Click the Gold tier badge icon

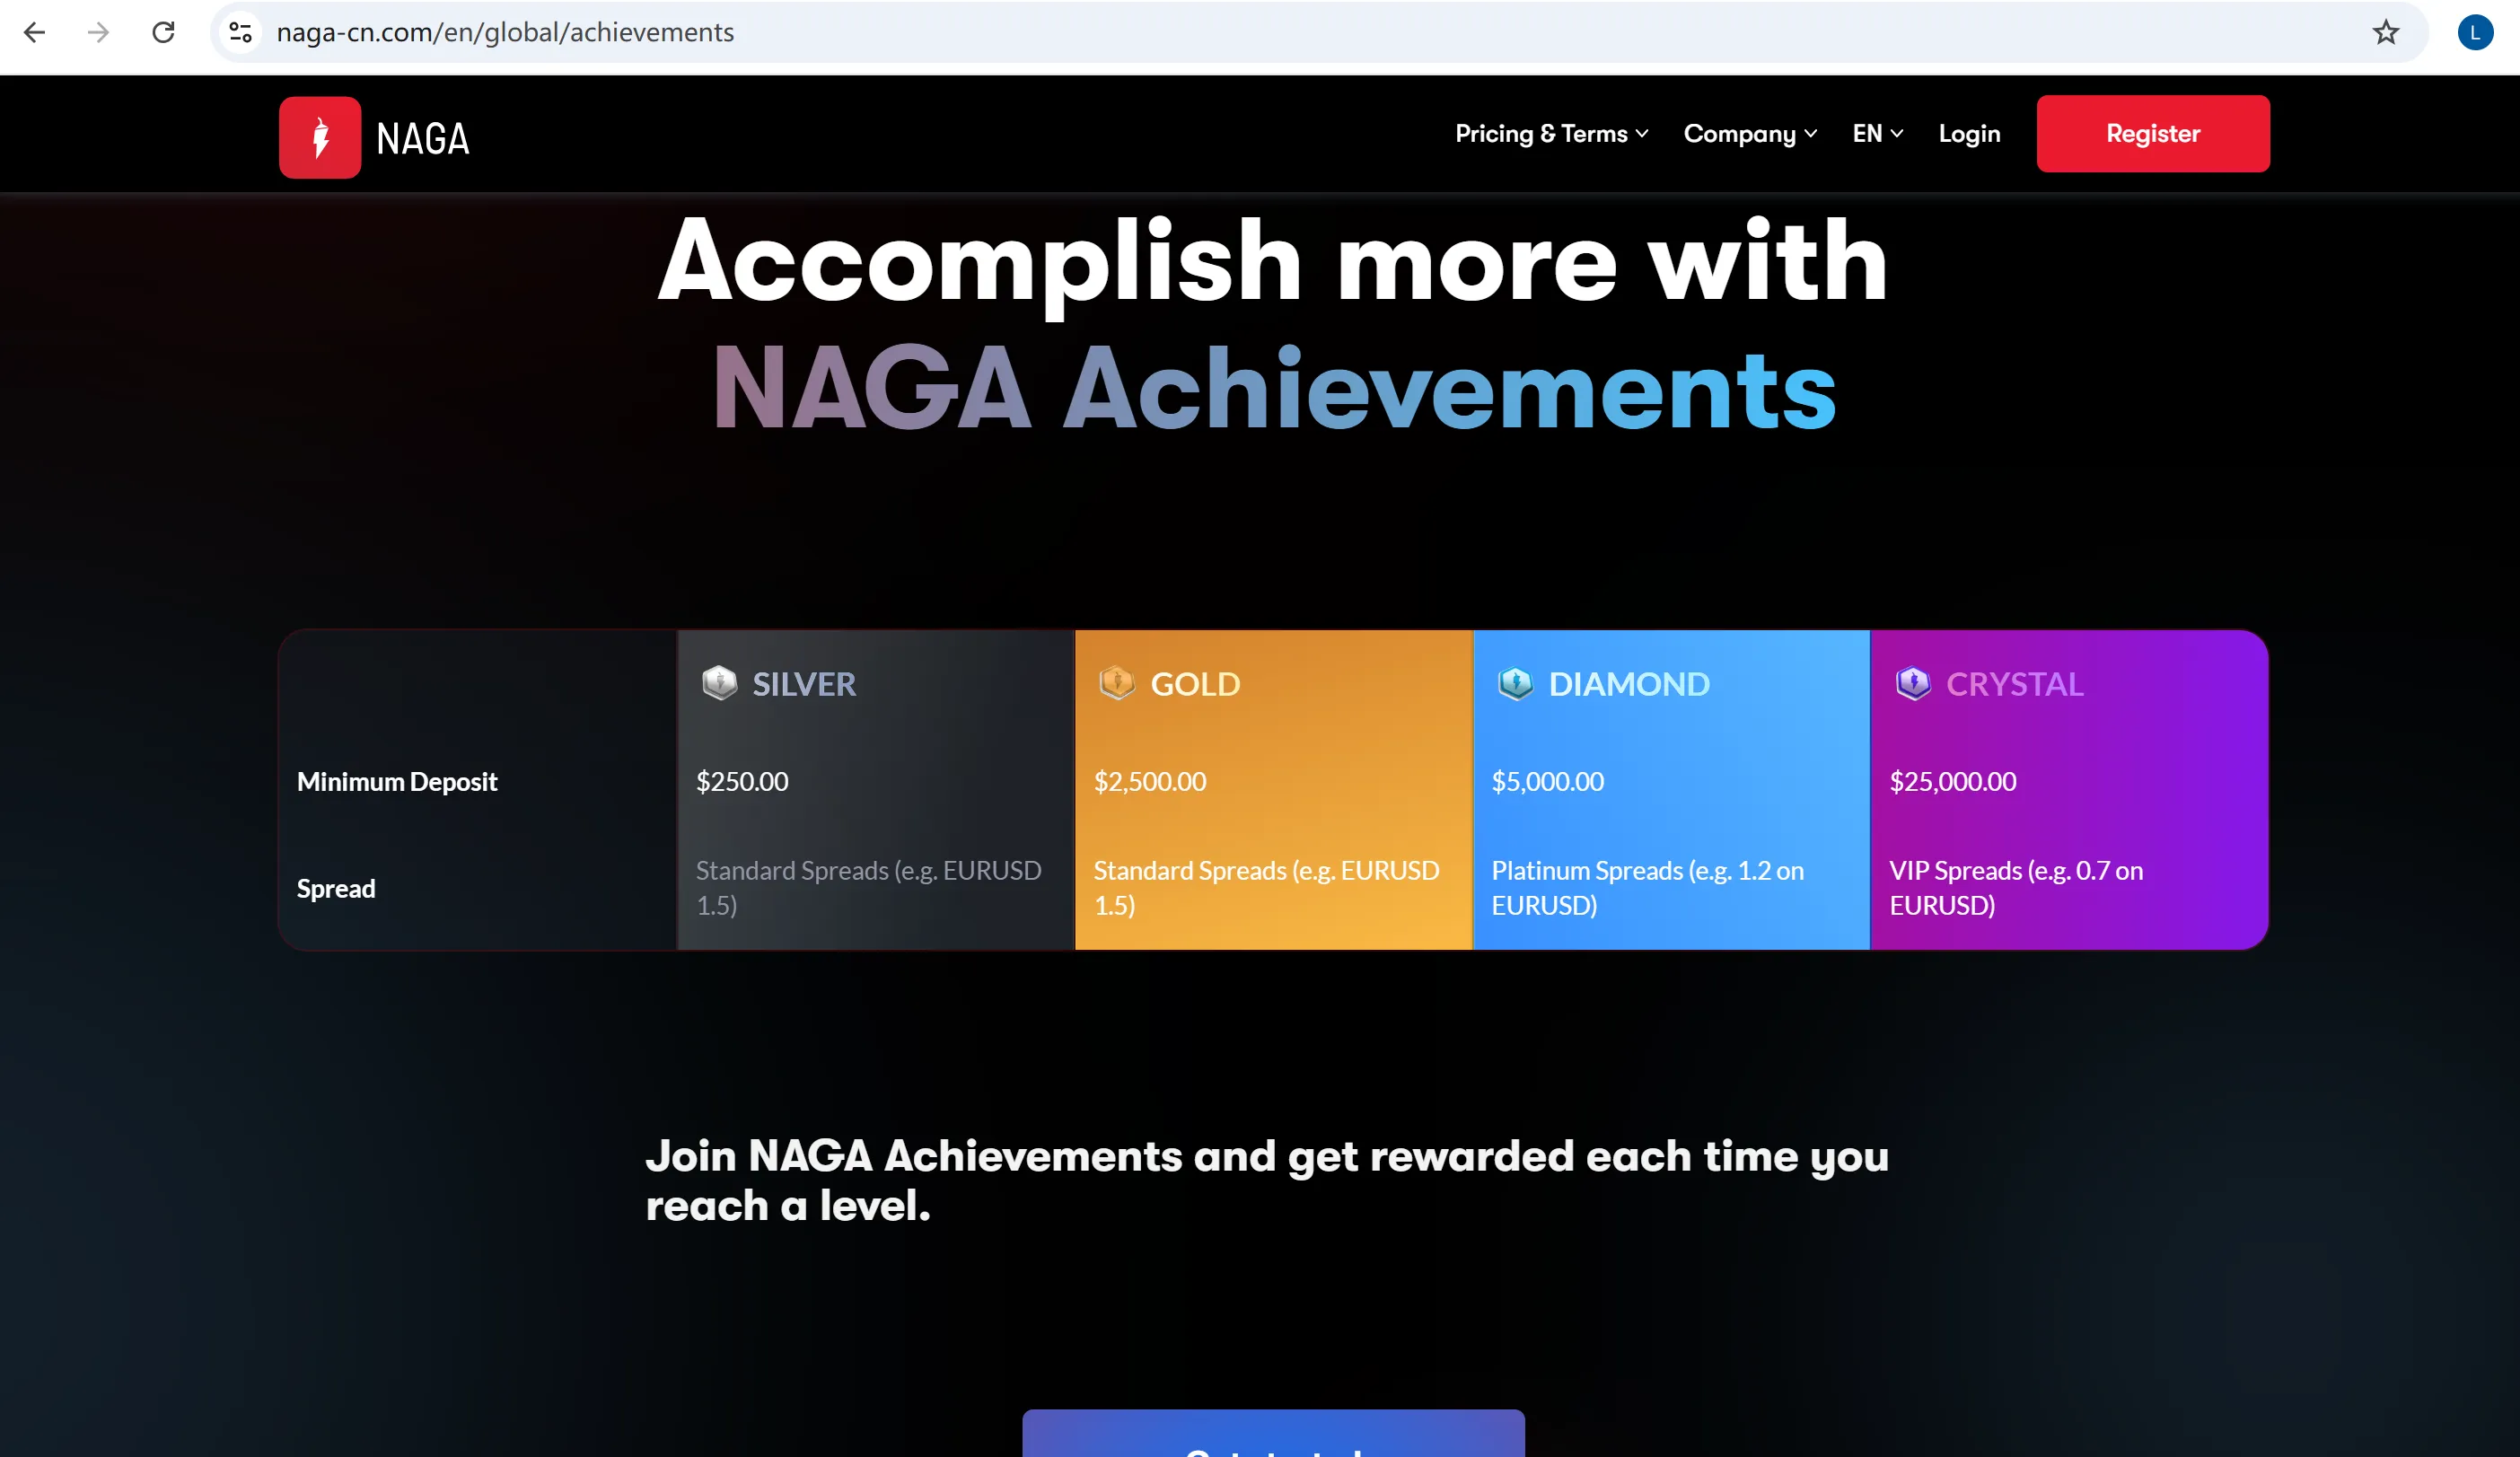tap(1116, 683)
